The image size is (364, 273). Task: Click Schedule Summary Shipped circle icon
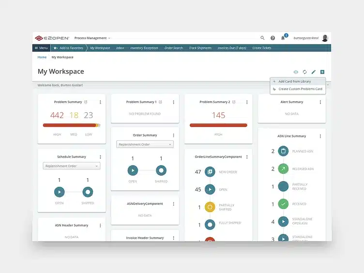coord(88,192)
